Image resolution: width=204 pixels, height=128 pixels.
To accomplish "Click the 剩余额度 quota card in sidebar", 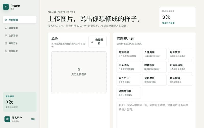I will point(20,102).
